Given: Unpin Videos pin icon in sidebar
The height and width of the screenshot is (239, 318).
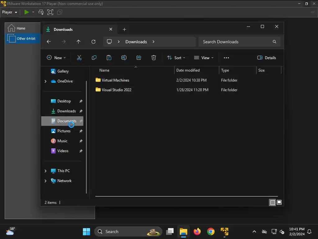Looking at the screenshot, I should point(81,151).
